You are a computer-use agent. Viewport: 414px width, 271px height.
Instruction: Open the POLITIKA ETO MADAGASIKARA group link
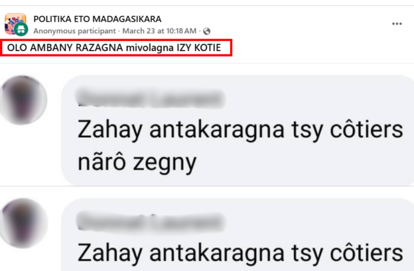pyautogui.click(x=98, y=19)
